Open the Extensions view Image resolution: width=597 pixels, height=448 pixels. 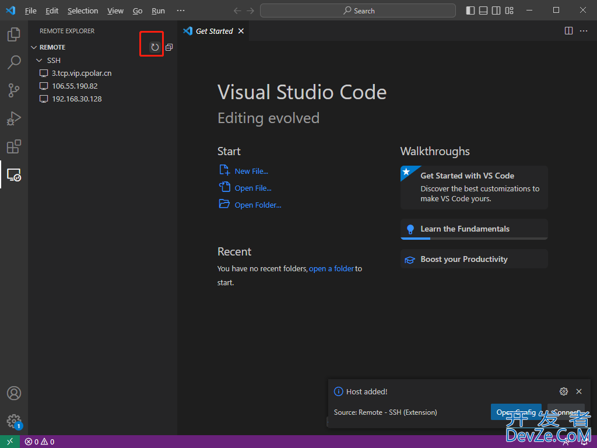(x=14, y=146)
